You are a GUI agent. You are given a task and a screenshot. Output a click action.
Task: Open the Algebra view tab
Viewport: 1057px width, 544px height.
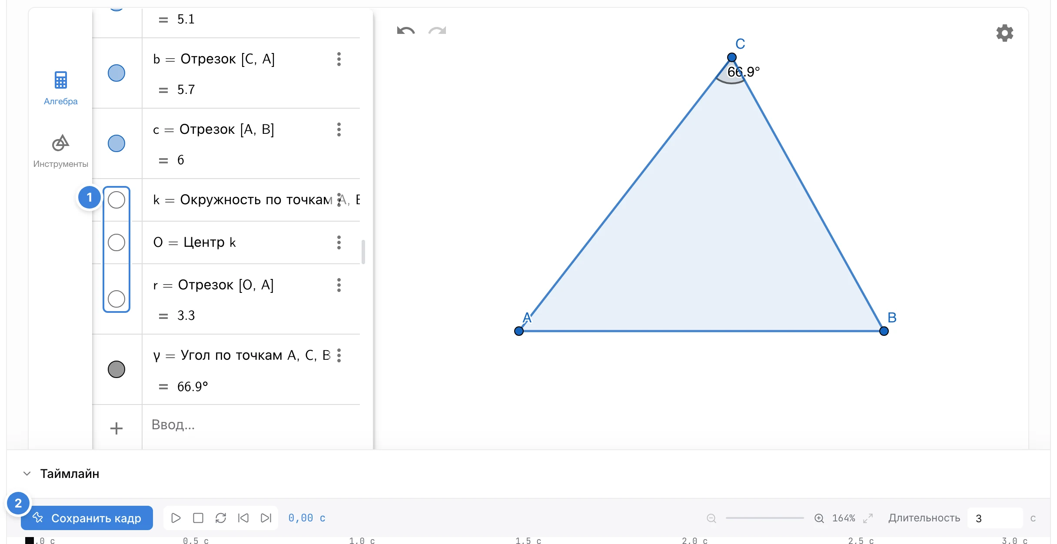click(61, 88)
